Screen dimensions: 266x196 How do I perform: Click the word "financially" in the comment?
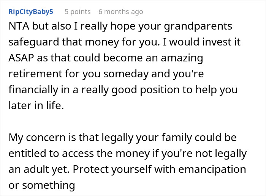[x=32, y=90]
